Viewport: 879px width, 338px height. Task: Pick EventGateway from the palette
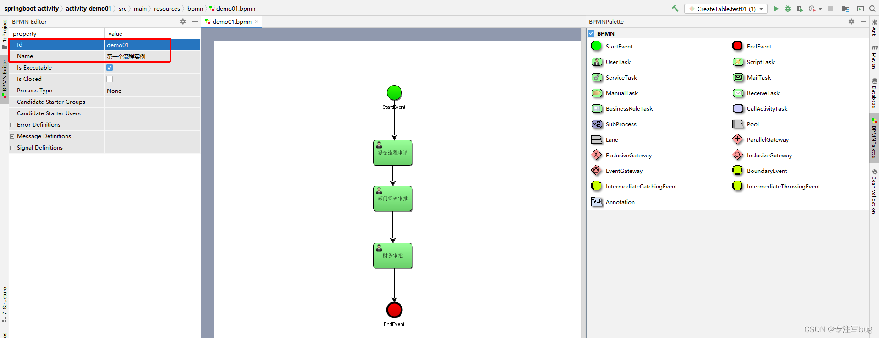point(617,171)
